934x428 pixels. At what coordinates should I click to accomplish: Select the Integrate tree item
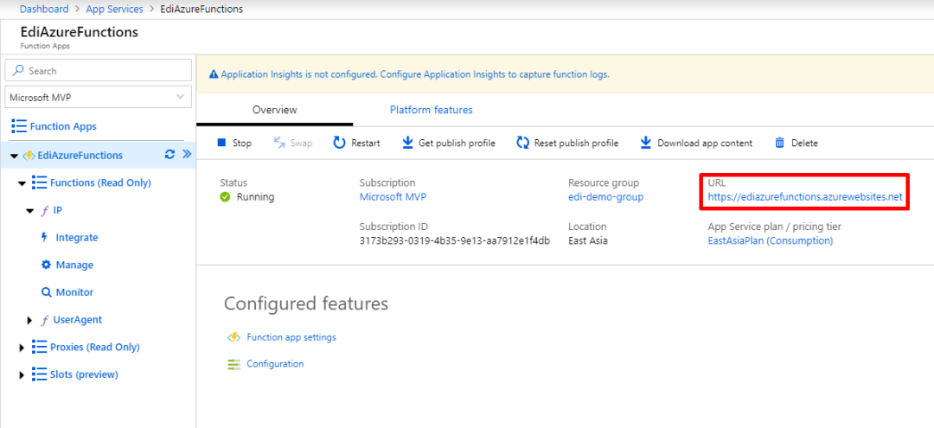77,238
